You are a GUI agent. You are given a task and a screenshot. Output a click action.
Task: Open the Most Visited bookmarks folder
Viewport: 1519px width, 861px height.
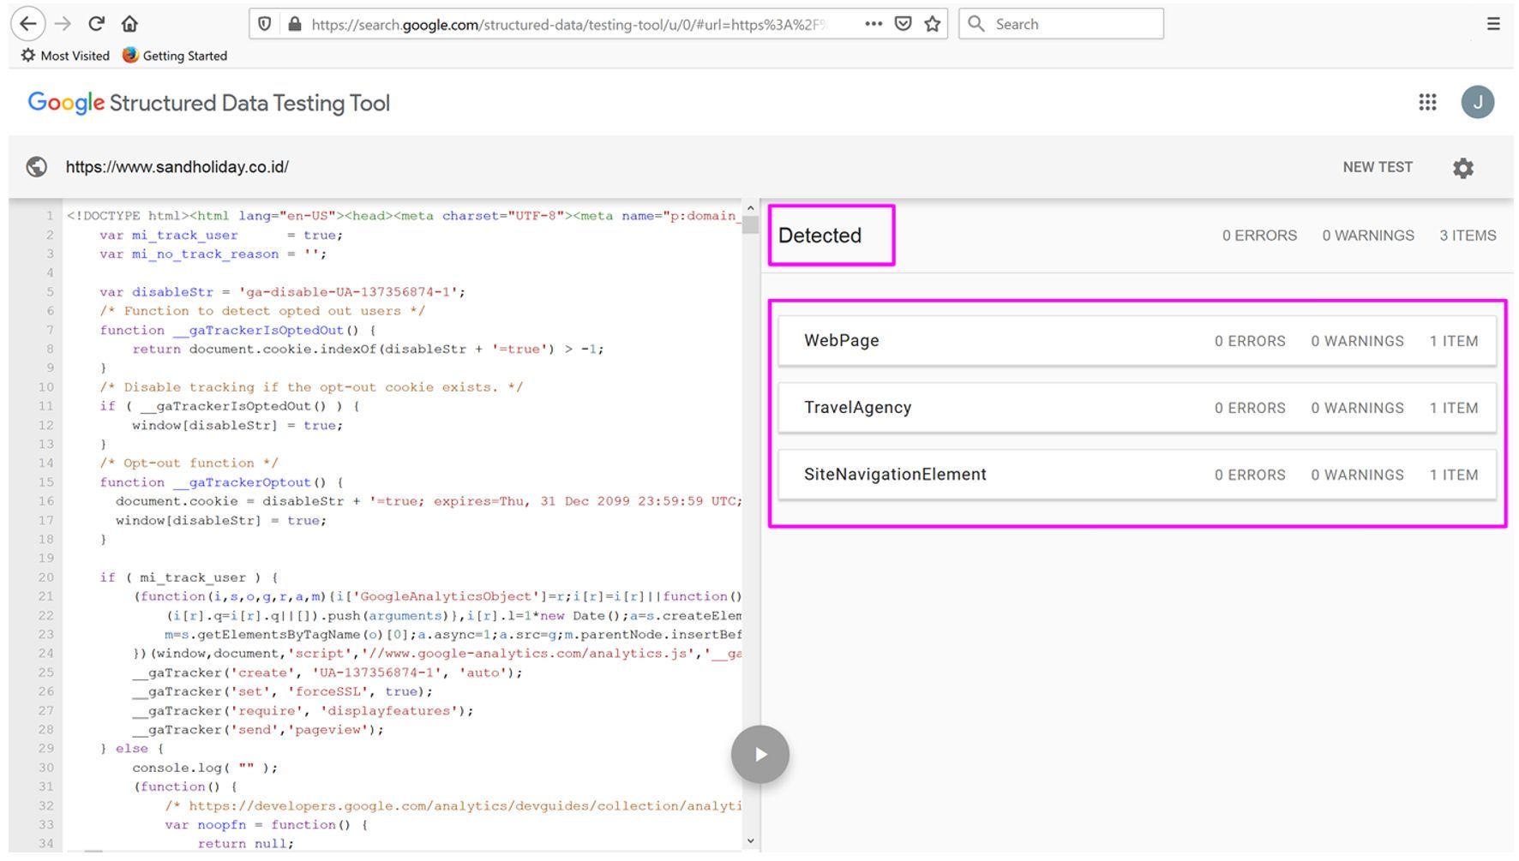(x=65, y=56)
